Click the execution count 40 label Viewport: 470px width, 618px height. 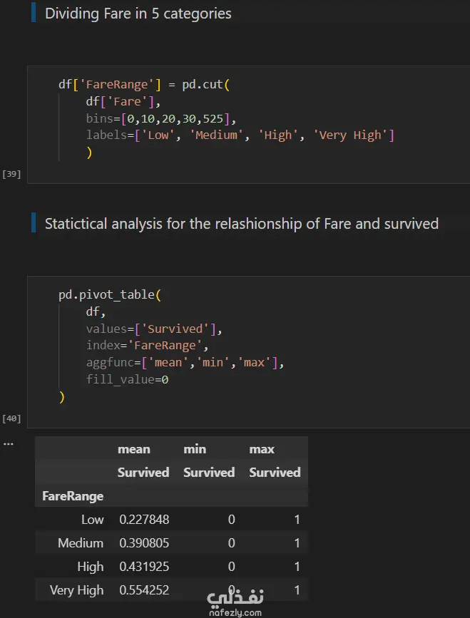coord(12,418)
